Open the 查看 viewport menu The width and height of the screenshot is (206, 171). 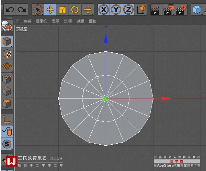pos(27,21)
